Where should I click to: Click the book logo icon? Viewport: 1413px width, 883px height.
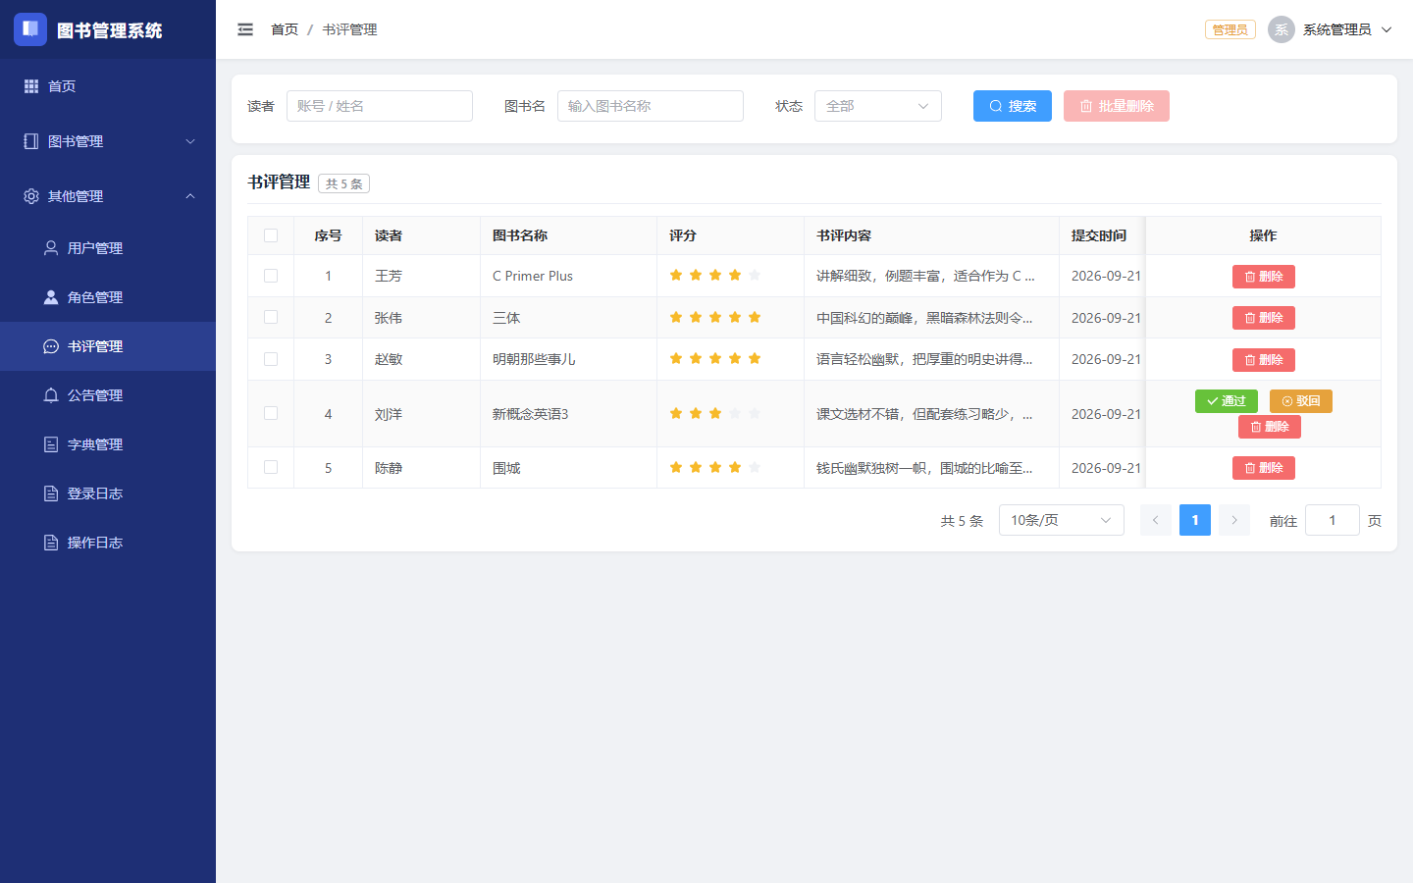click(30, 29)
